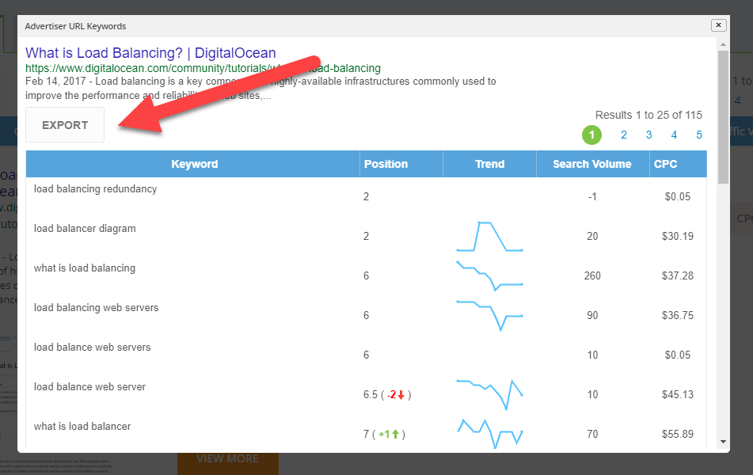Sort table by Keyword column header
Screen dimensions: 753x475
point(193,164)
